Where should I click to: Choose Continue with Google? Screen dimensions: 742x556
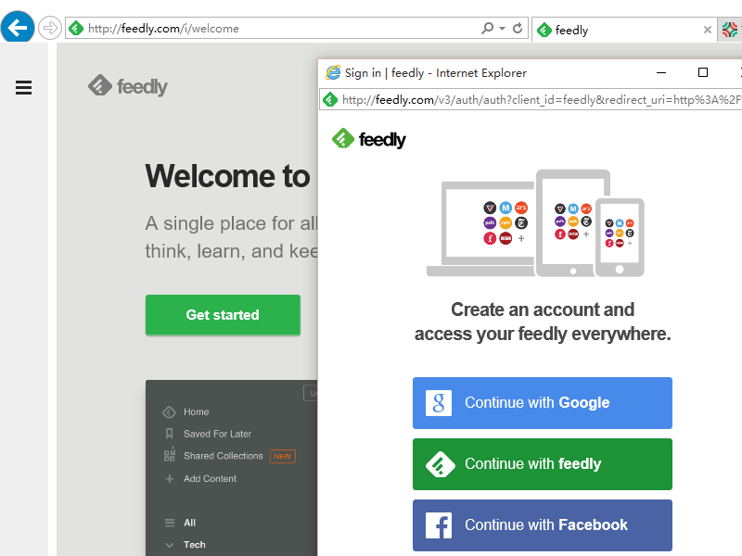coord(542,402)
